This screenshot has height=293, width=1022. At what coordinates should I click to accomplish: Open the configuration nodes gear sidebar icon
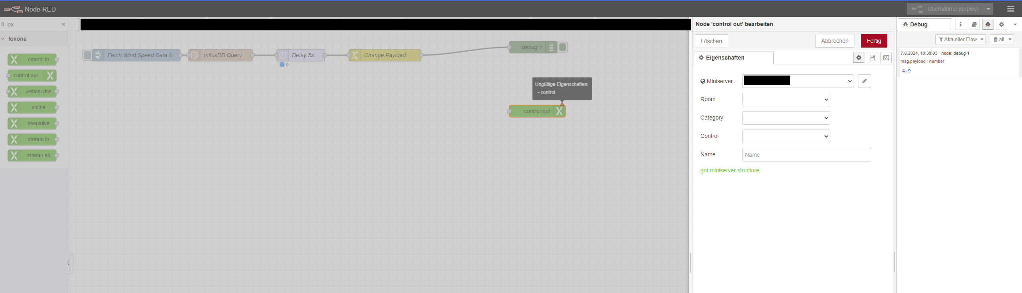pos(1002,24)
